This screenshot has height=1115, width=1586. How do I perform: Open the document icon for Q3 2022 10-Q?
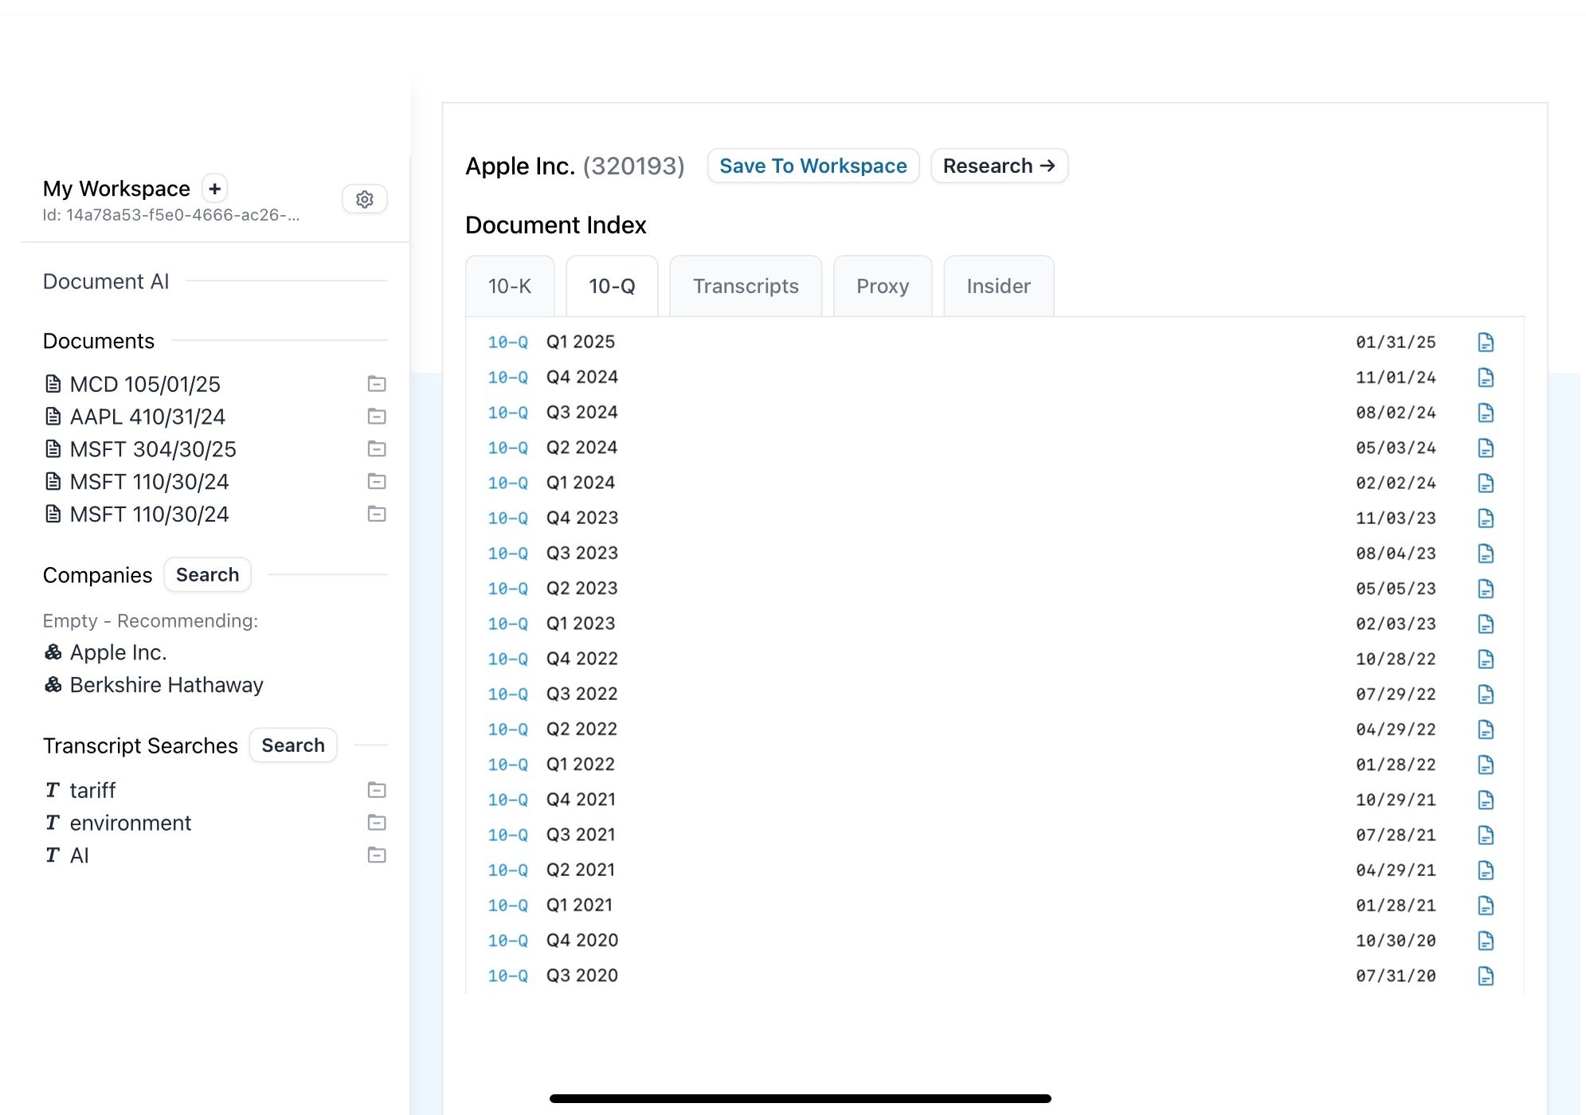[1486, 694]
